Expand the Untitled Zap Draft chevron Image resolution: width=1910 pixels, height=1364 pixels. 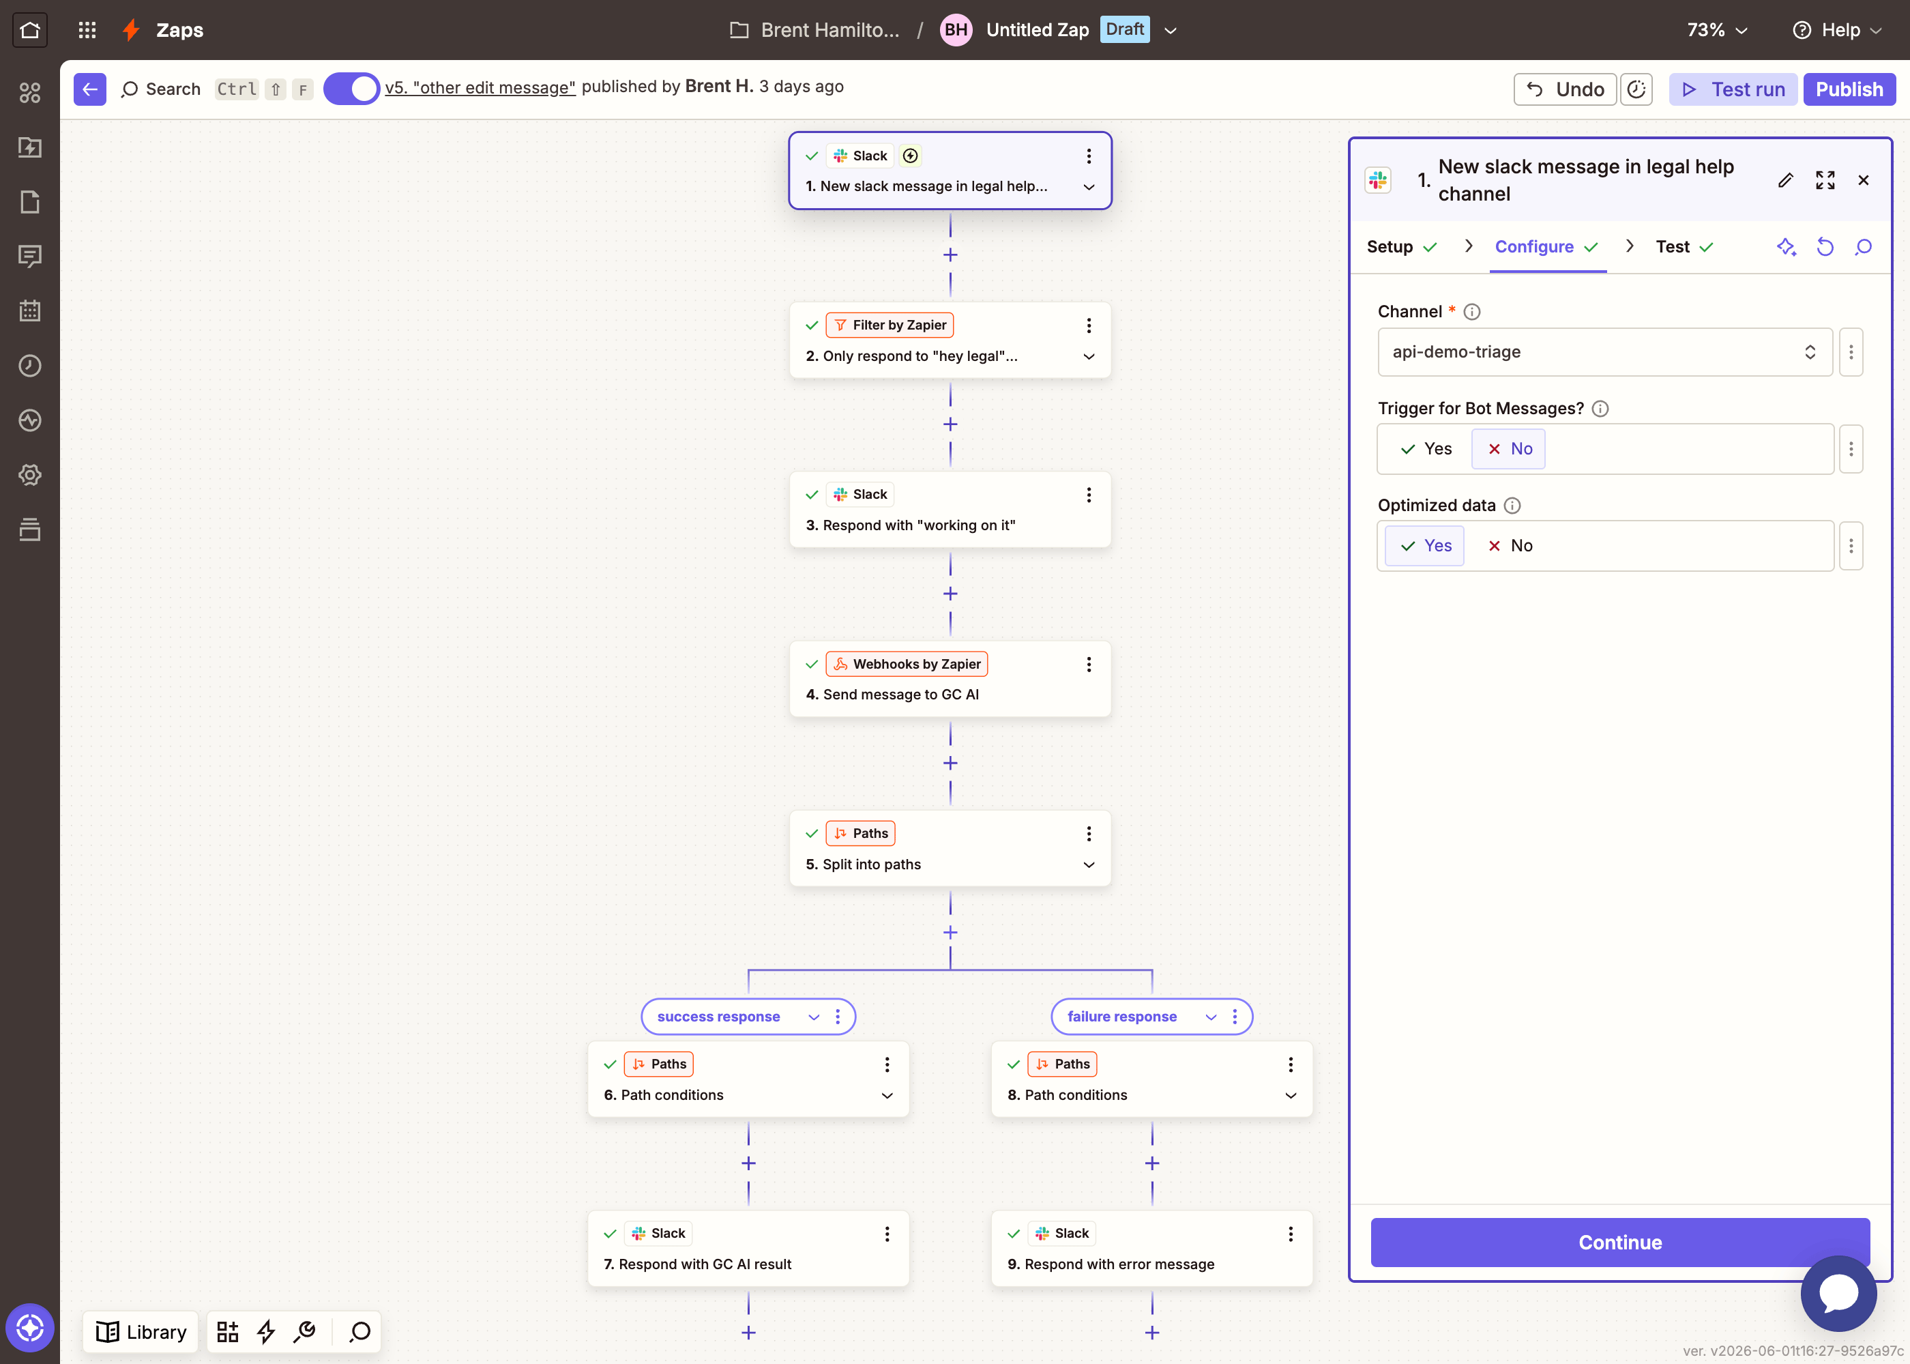[1171, 30]
